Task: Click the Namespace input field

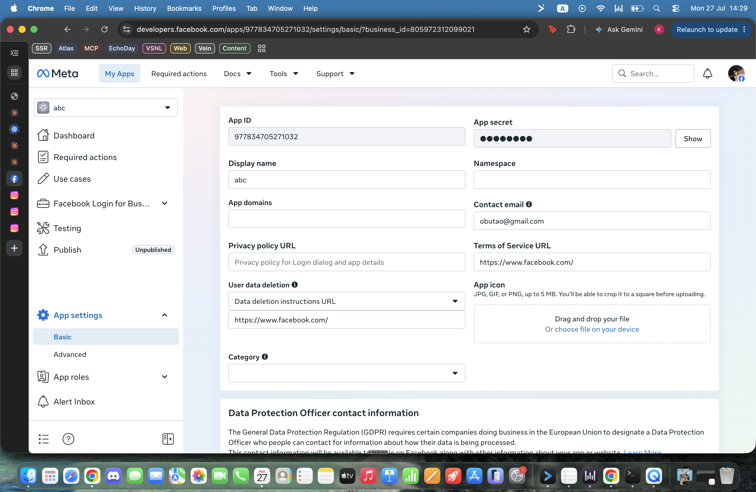Action: click(x=592, y=180)
